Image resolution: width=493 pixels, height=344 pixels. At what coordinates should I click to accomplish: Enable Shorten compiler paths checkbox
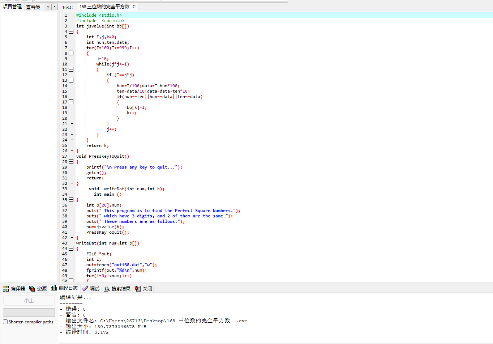click(5, 322)
